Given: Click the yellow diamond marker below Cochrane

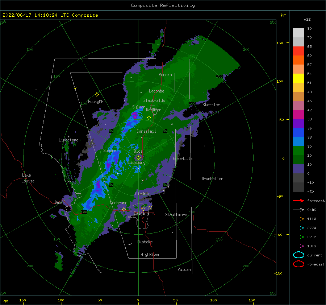Looking at the screenshot, I should pos(124,209).
